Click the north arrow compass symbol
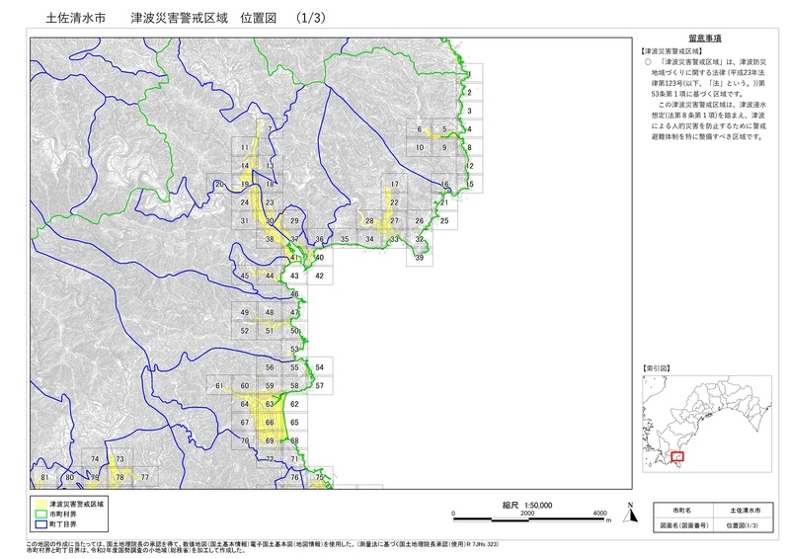 [627, 512]
